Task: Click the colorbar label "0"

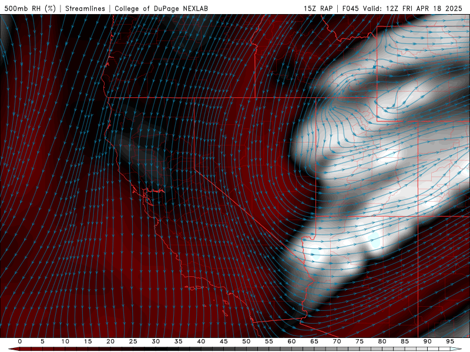Action: click(20, 341)
